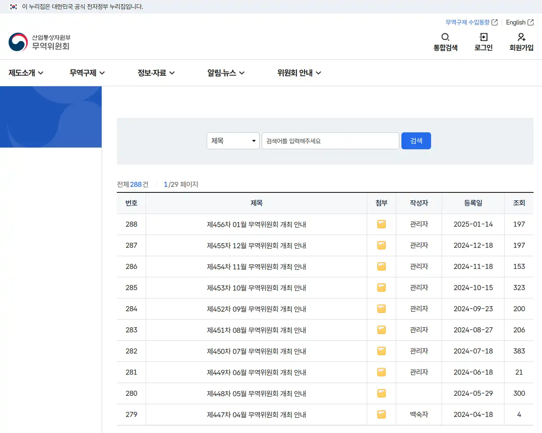Viewport: 542px width, 433px height.
Task: Open attachment icon for post 284
Action: (x=382, y=309)
